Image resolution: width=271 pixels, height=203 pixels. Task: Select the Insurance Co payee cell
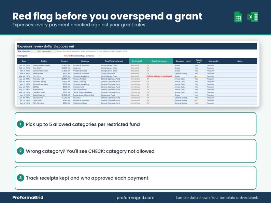pyautogui.click(x=44, y=98)
